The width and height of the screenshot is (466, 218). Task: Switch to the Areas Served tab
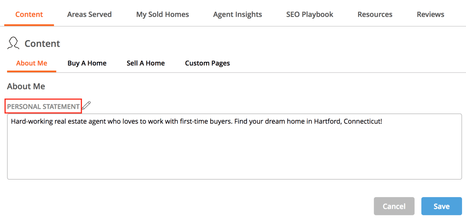tap(89, 14)
